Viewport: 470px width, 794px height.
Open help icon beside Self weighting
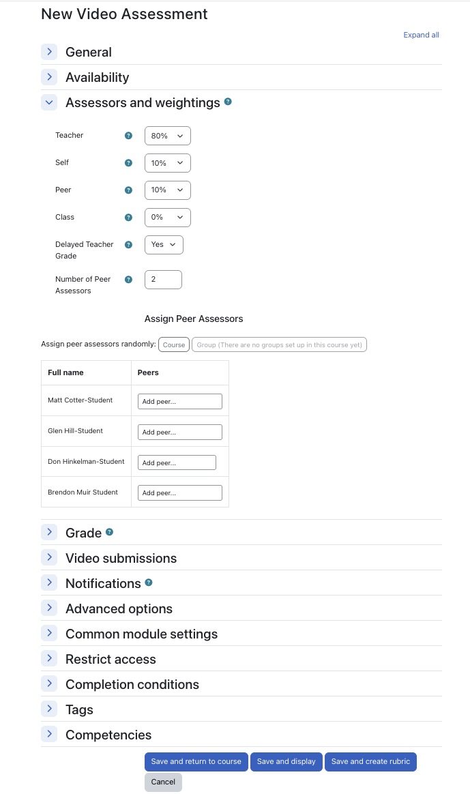[x=129, y=163]
